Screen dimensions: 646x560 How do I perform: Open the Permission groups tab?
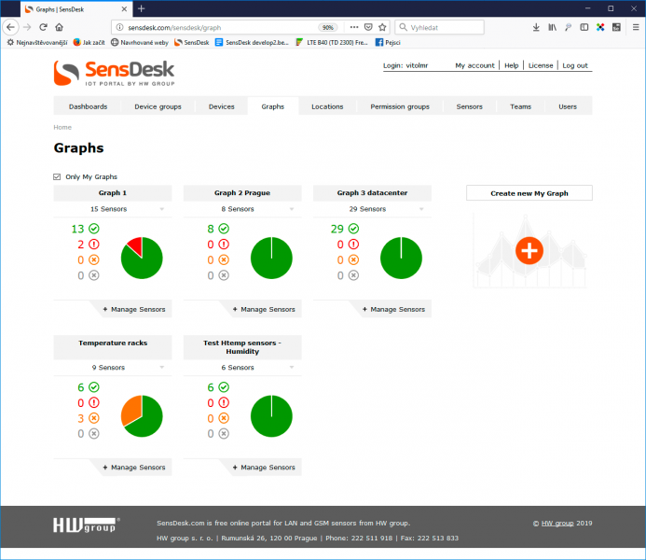400,106
